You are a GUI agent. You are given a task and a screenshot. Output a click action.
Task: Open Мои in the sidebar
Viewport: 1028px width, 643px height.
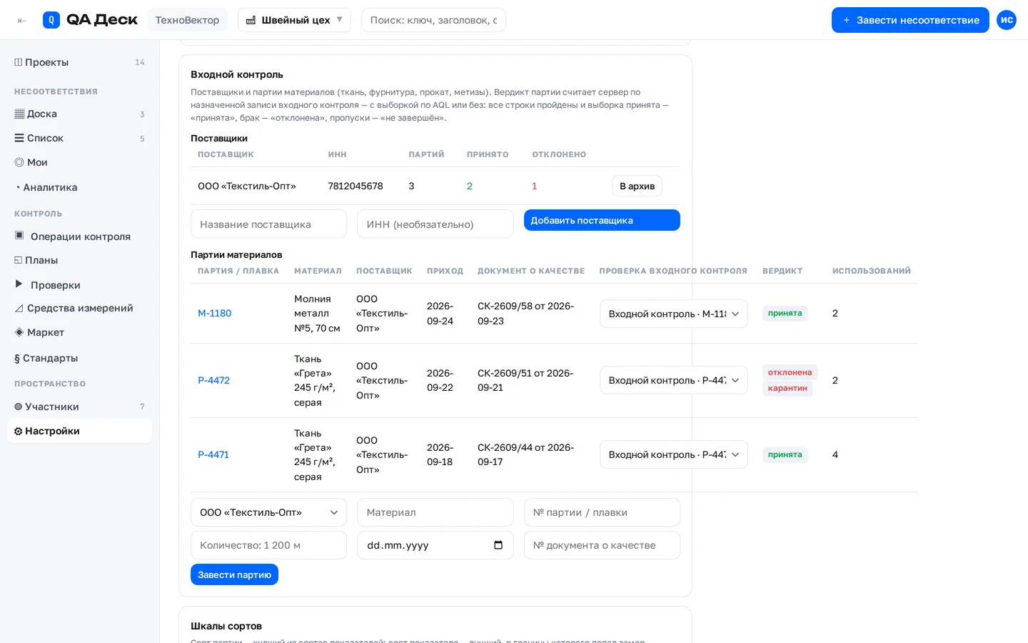(x=79, y=162)
